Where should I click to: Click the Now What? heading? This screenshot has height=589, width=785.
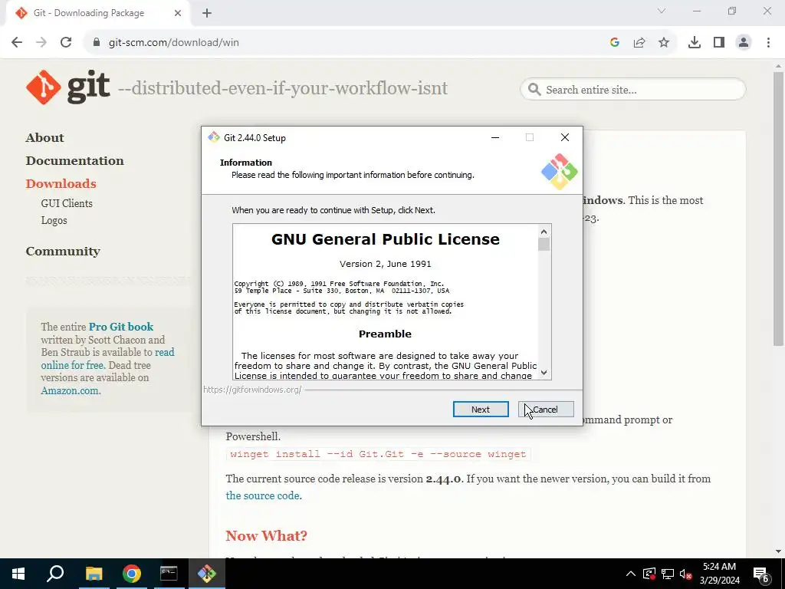tap(266, 535)
